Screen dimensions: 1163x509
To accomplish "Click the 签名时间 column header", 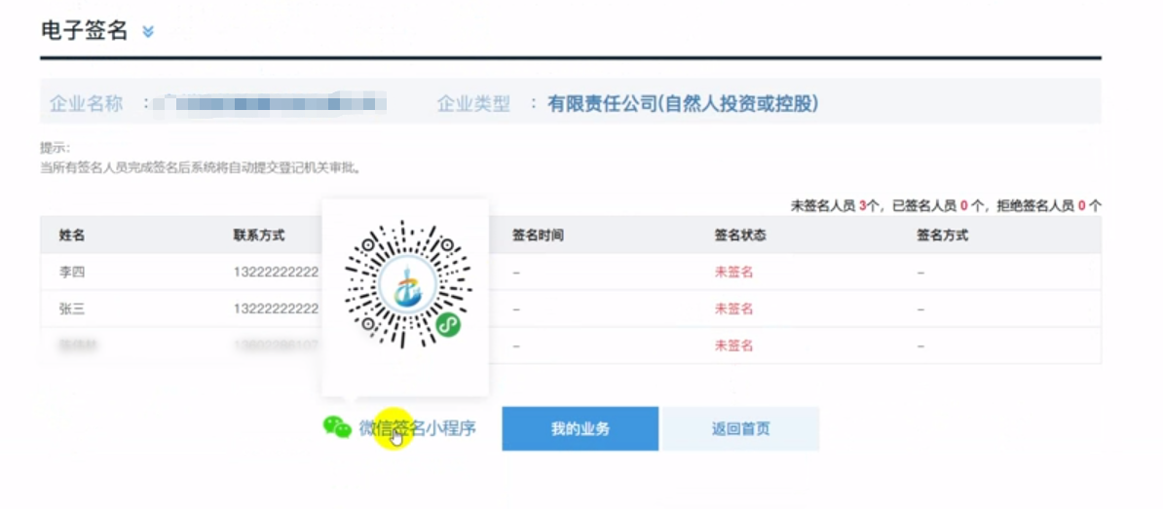I will tap(539, 236).
